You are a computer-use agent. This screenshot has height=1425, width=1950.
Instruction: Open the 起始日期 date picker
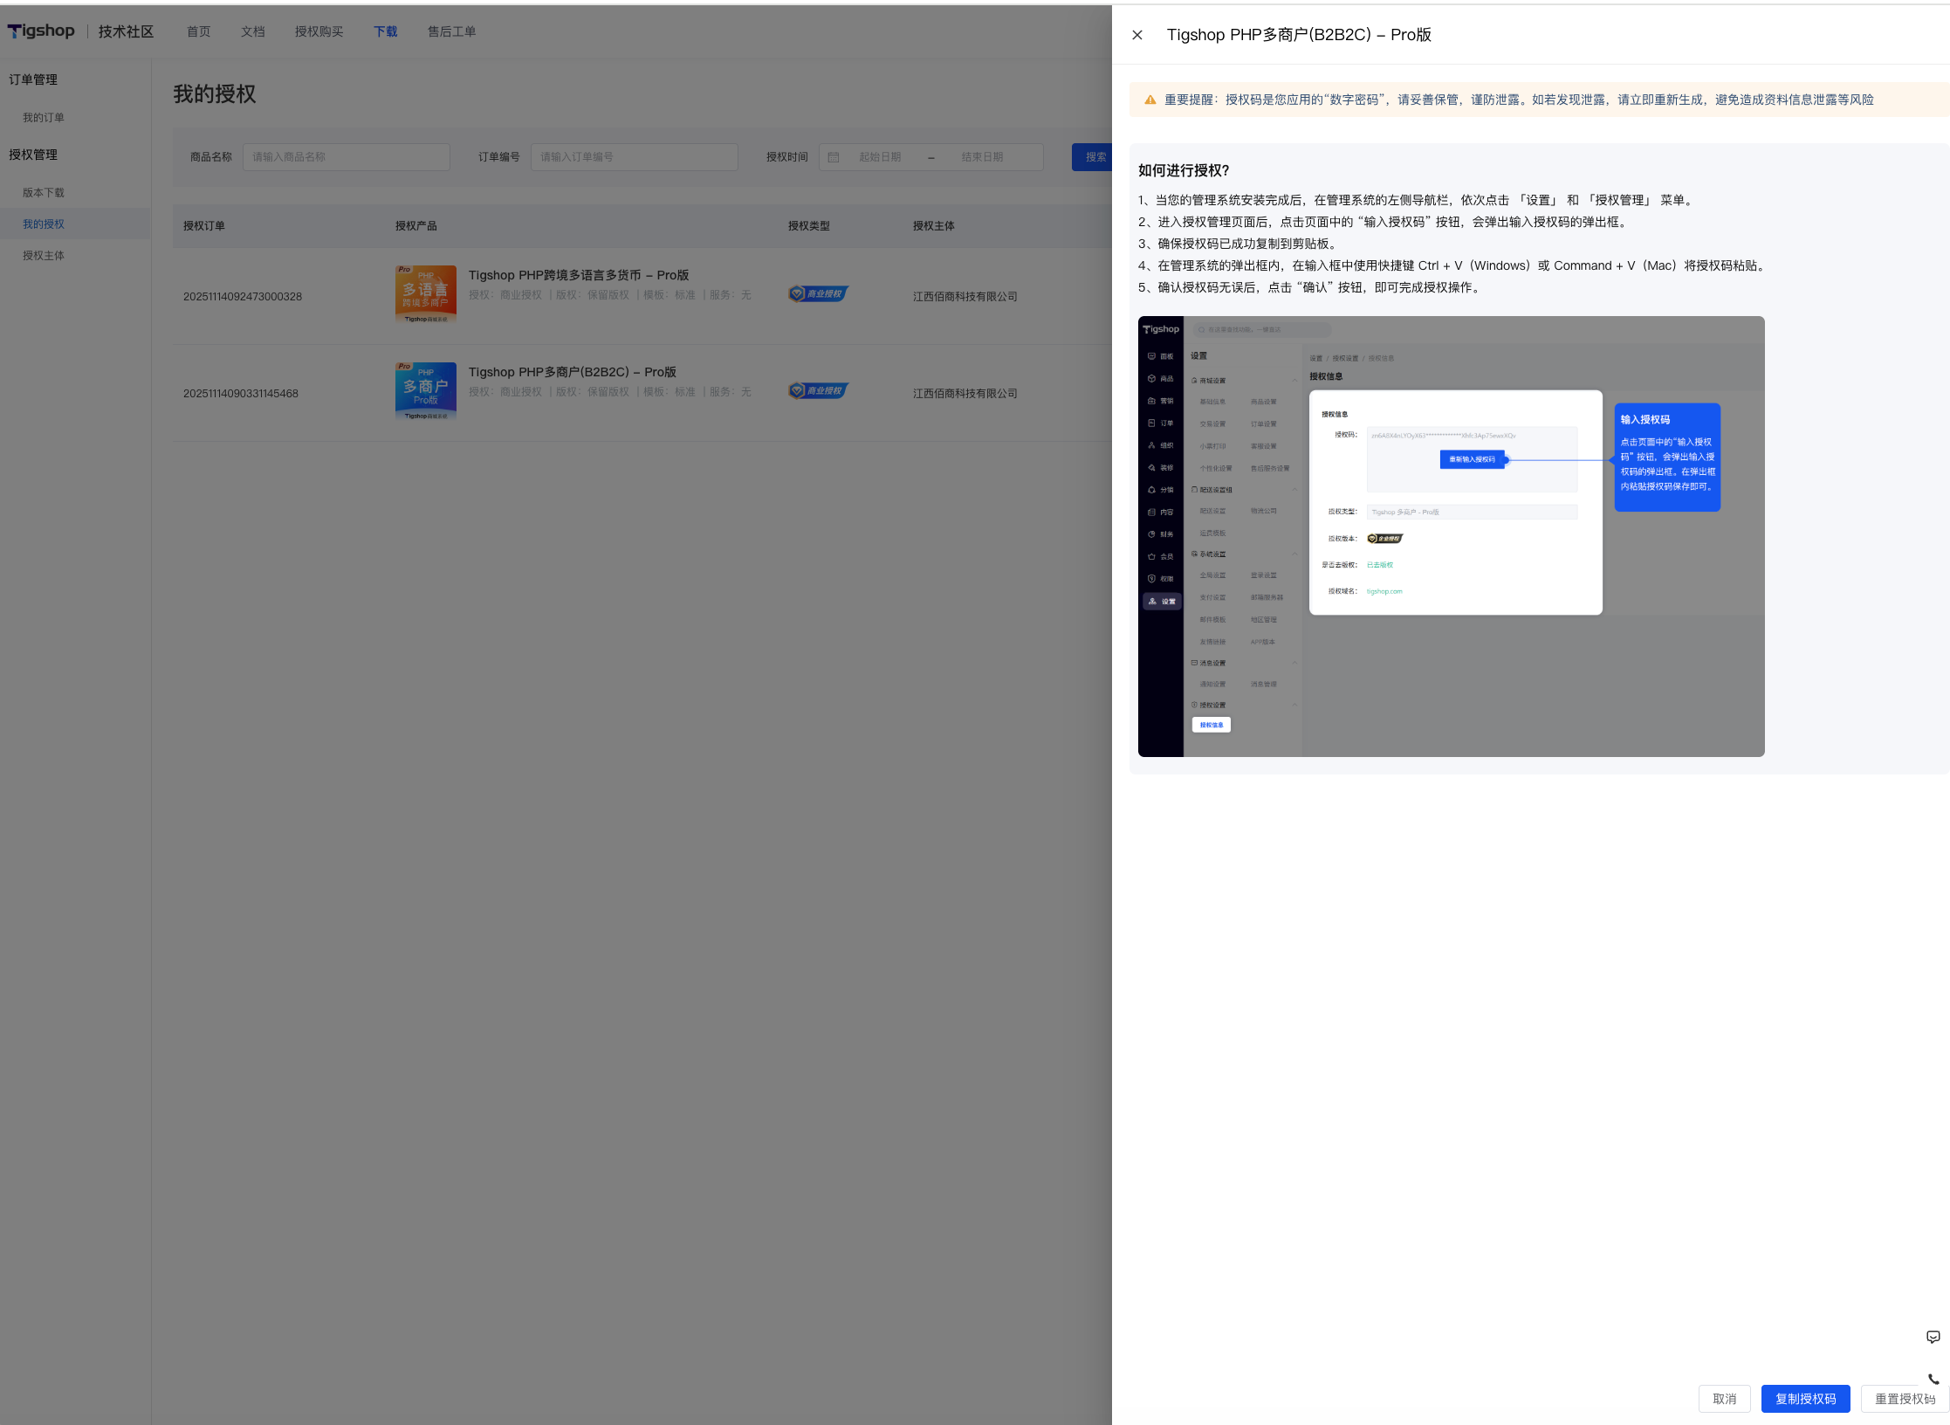pos(880,157)
